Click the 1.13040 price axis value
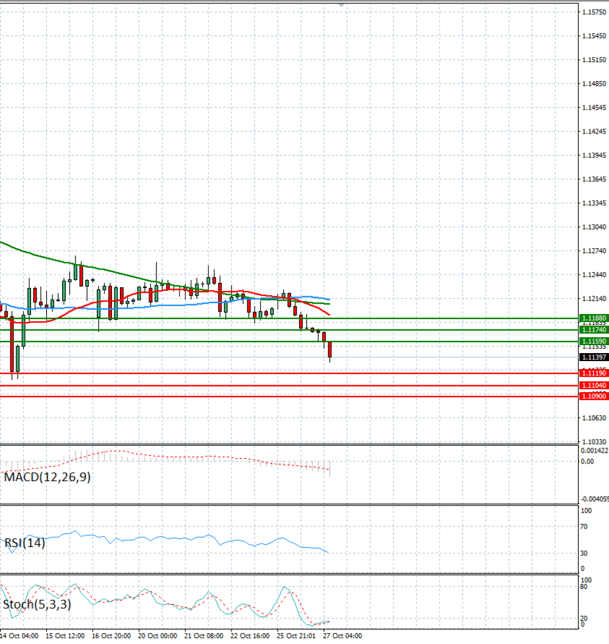Viewport: 609px width, 644px height. click(594, 227)
